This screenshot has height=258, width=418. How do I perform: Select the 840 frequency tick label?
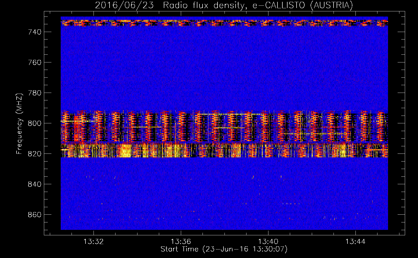tap(35, 184)
